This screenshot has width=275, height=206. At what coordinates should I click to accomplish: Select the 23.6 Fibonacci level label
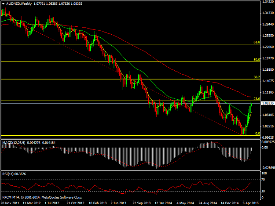(x=257, y=99)
